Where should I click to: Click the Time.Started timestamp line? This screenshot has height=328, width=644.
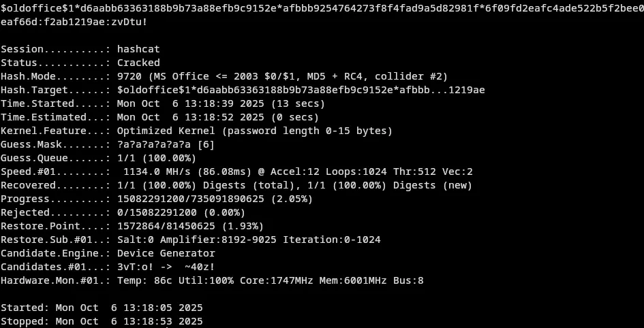(221, 103)
